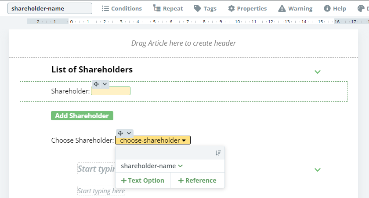Image resolution: width=369 pixels, height=198 pixels.
Task: Click the palette design icon
Action: click(x=361, y=8)
